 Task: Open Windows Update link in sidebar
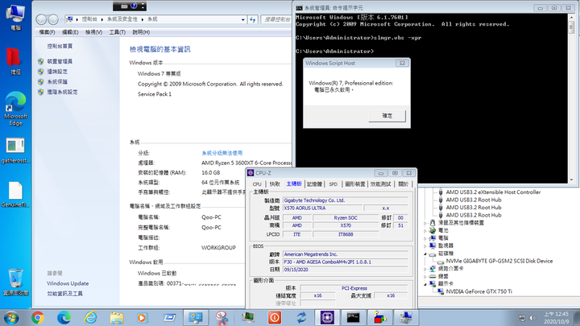(68, 283)
